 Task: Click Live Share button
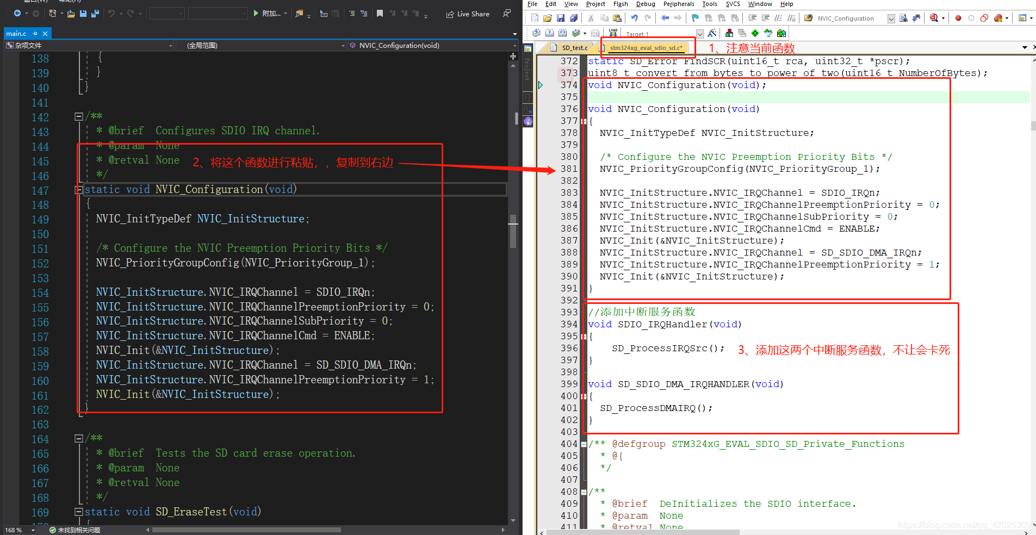click(x=468, y=14)
